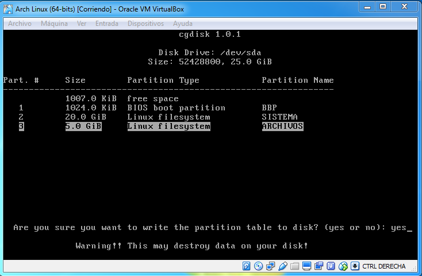Screen dimensions: 422x276
Task: Open the display settings monitor icon
Action: [306, 266]
